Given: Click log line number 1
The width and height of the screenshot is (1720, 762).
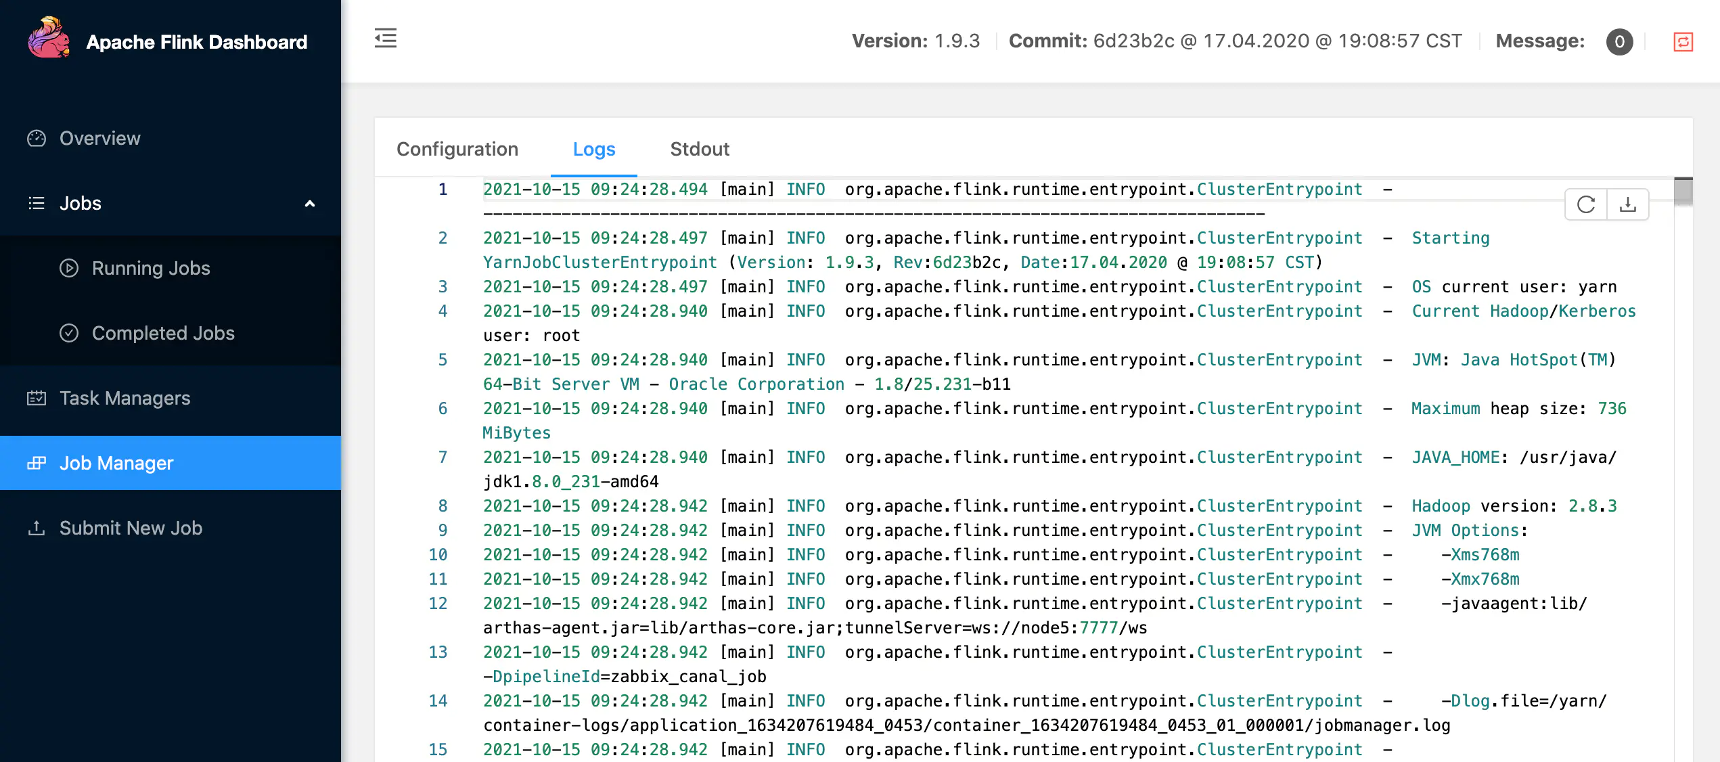Looking at the screenshot, I should point(443,189).
